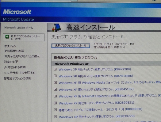Click the express install computer icon
Viewport: 161px width, 122px height.
pos(56,28)
